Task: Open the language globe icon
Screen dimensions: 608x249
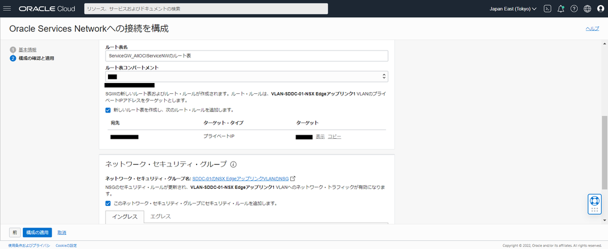Action: point(588,9)
